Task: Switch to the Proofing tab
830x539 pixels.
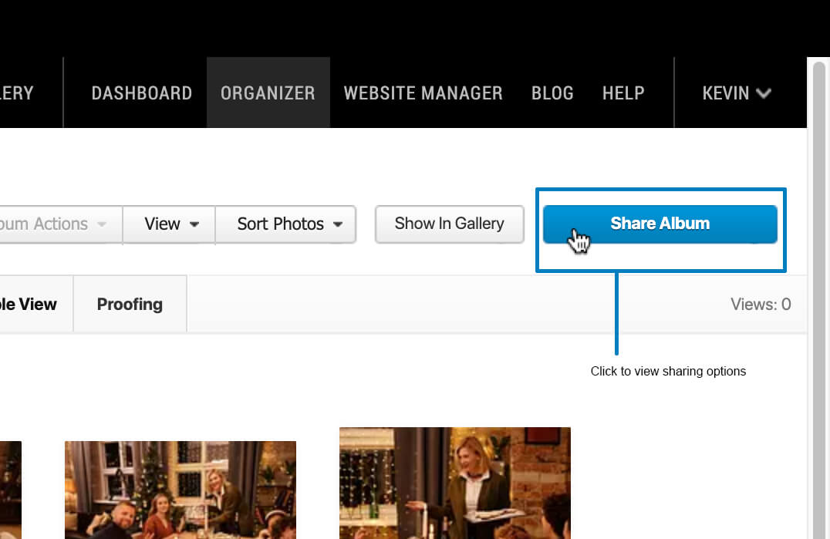Action: click(130, 304)
